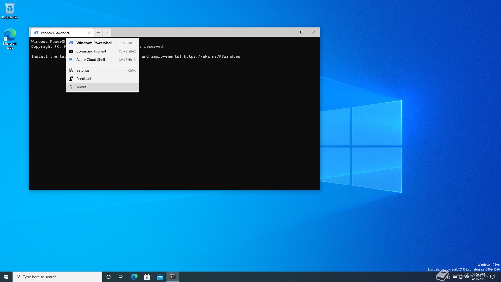Viewport: 501px width, 282px height.
Task: Click the PowerShell icon on the tab
Action: [36, 33]
